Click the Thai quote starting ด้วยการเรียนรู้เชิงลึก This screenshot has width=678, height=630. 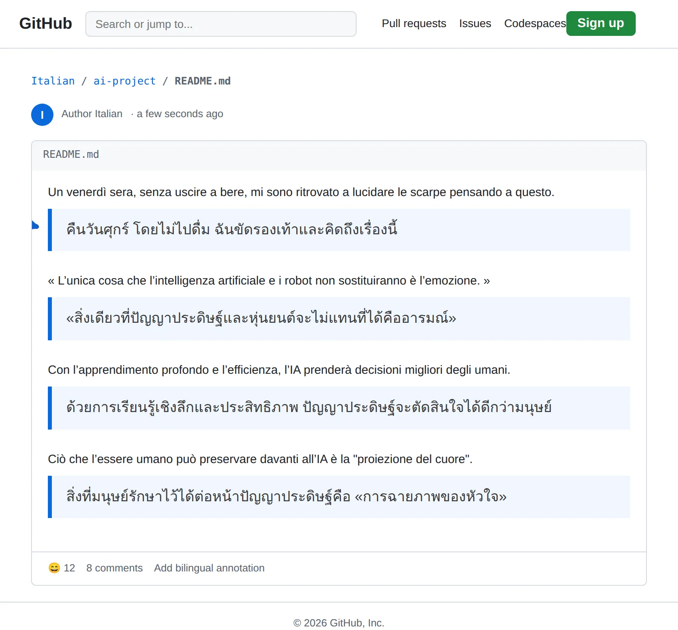click(309, 408)
